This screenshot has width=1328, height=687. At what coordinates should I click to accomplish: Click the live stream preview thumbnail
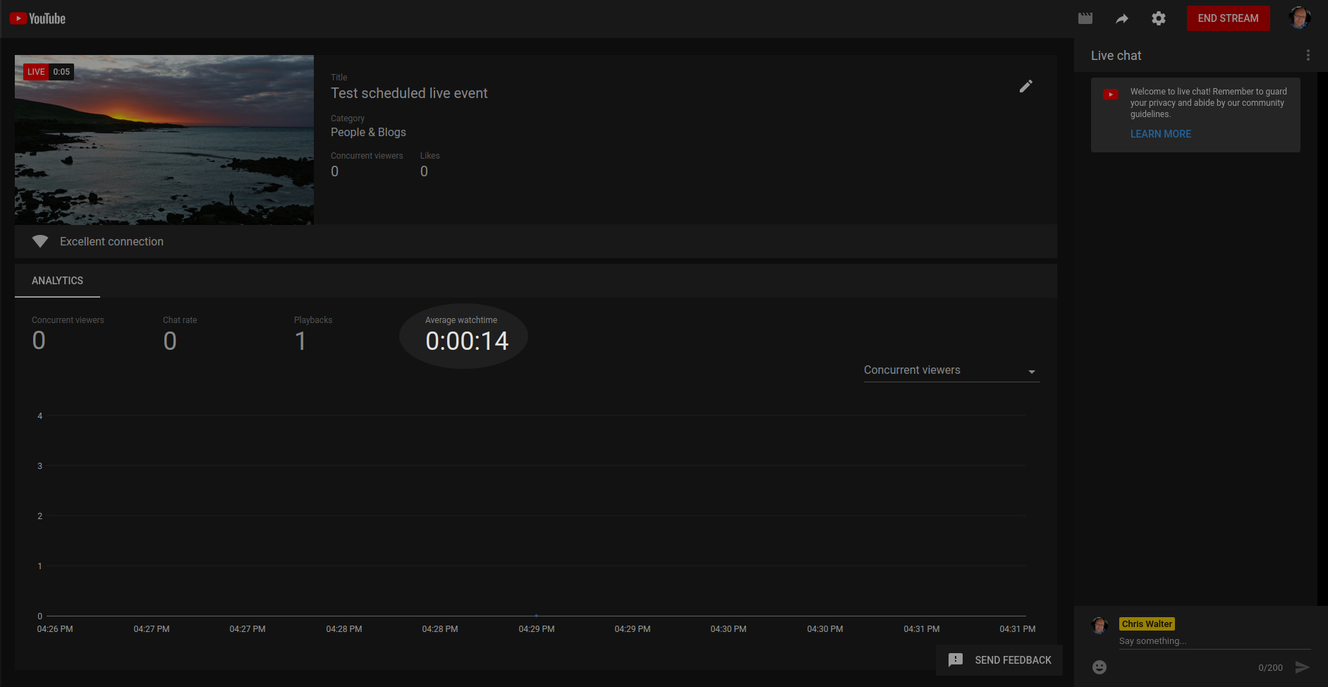(x=164, y=140)
